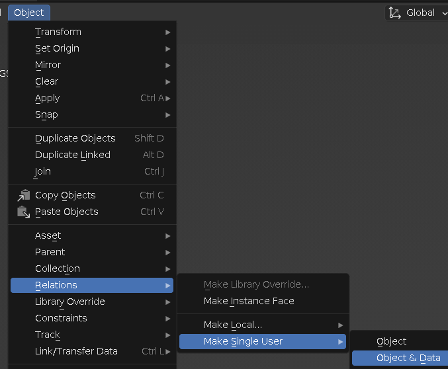Choose Duplicate Linked from menu
448x369 pixels.
[x=73, y=155]
